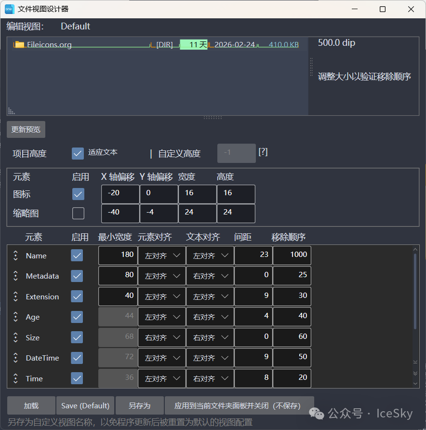Viewport: 426px width, 430px height.
Task: Click the Name 最小宽度 input field
Action: pos(118,255)
